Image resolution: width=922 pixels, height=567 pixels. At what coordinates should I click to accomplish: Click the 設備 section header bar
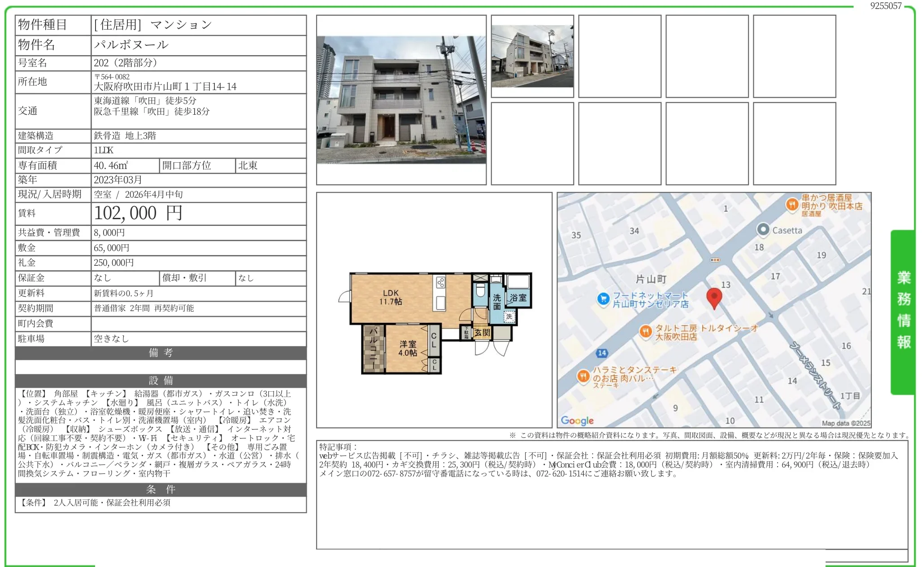tap(161, 381)
